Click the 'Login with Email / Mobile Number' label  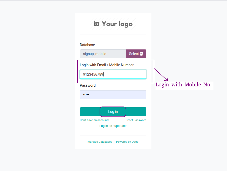point(107,65)
